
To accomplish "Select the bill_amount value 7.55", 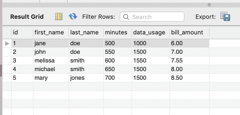I will pos(190,61).
